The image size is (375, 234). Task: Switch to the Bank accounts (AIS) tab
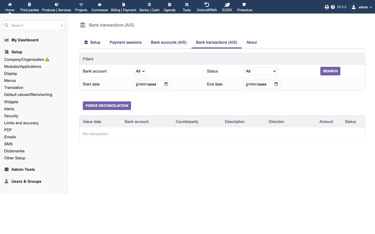[169, 42]
